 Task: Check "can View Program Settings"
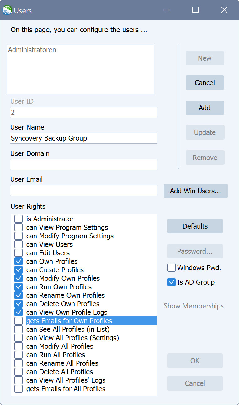coord(18,227)
